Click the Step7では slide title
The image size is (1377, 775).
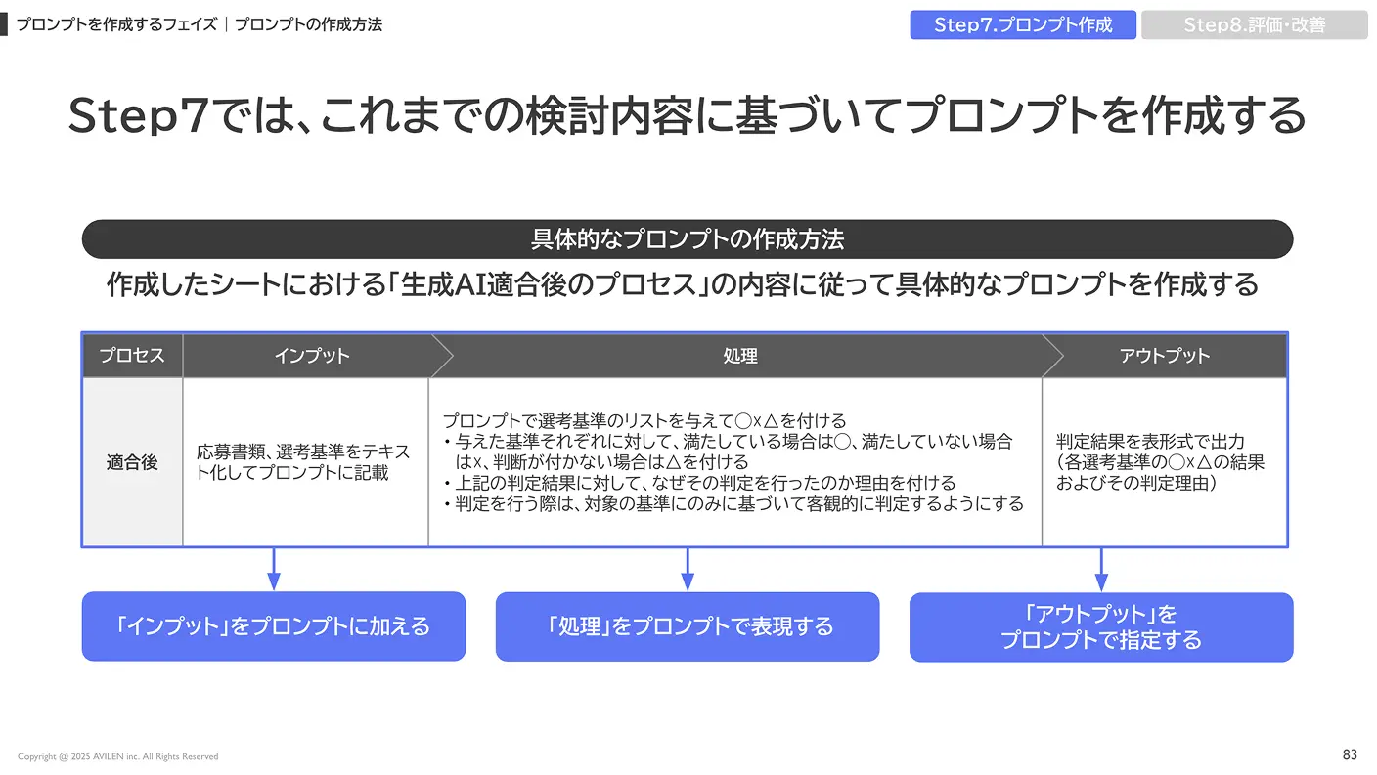[688, 116]
